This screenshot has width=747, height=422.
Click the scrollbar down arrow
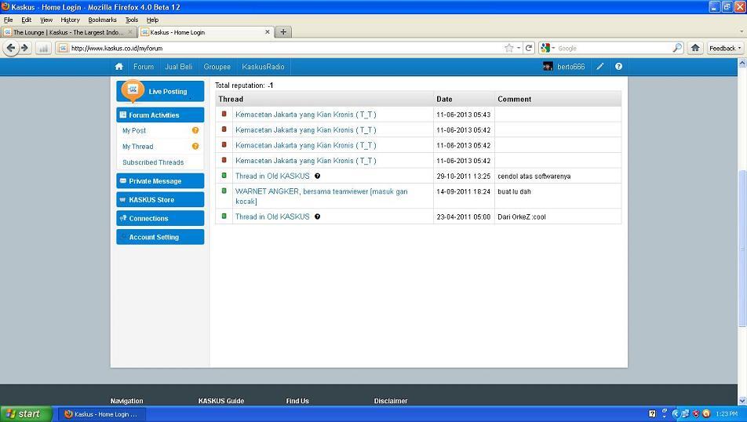pyautogui.click(x=742, y=401)
